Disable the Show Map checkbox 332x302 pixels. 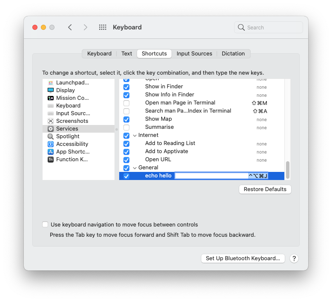pyautogui.click(x=126, y=119)
